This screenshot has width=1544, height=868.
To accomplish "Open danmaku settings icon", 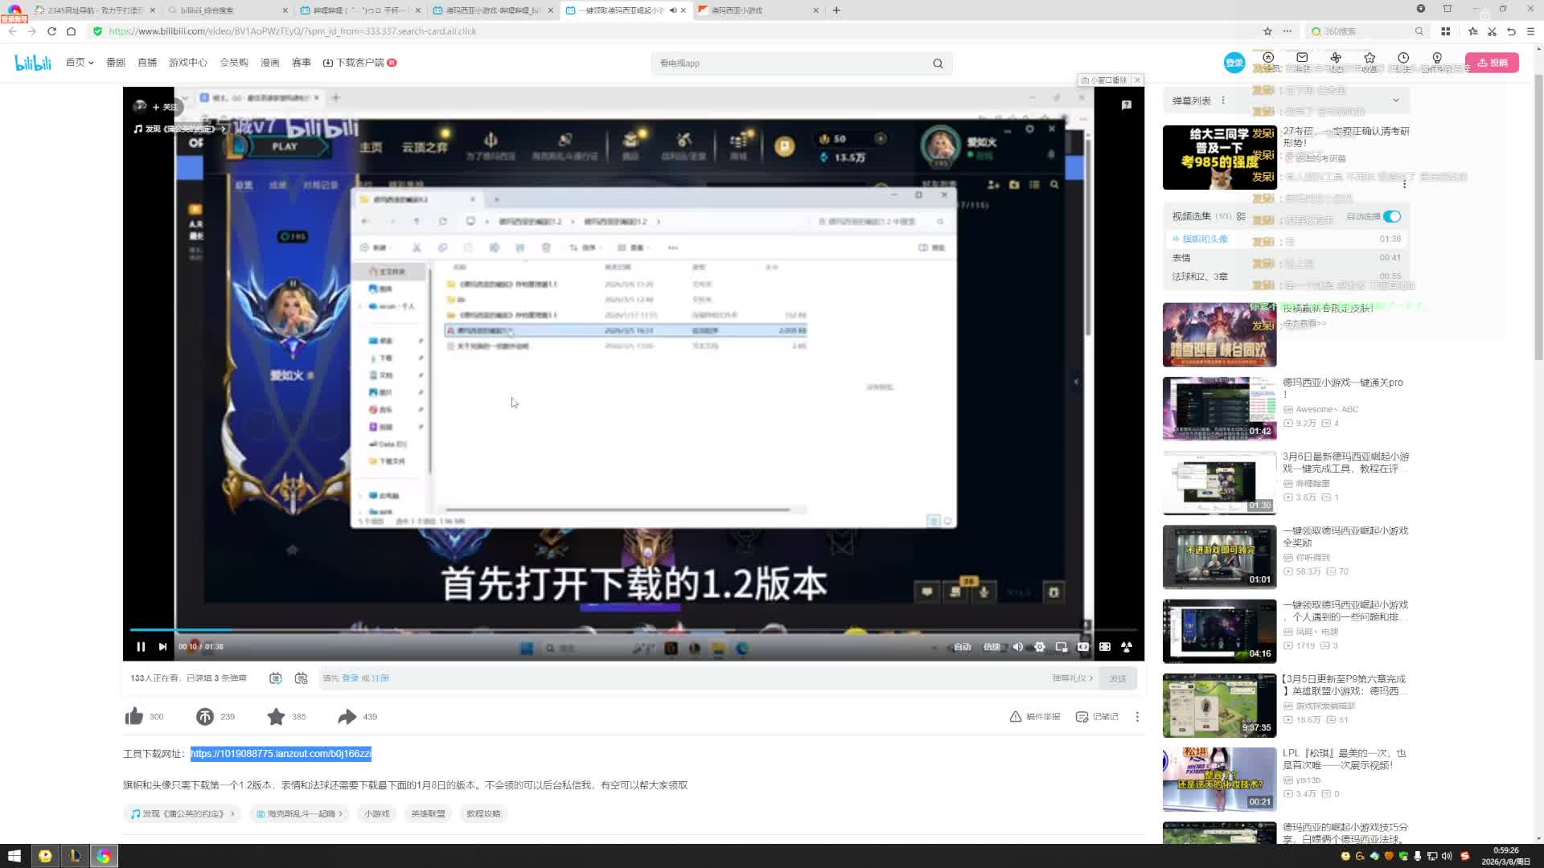I will point(301,678).
